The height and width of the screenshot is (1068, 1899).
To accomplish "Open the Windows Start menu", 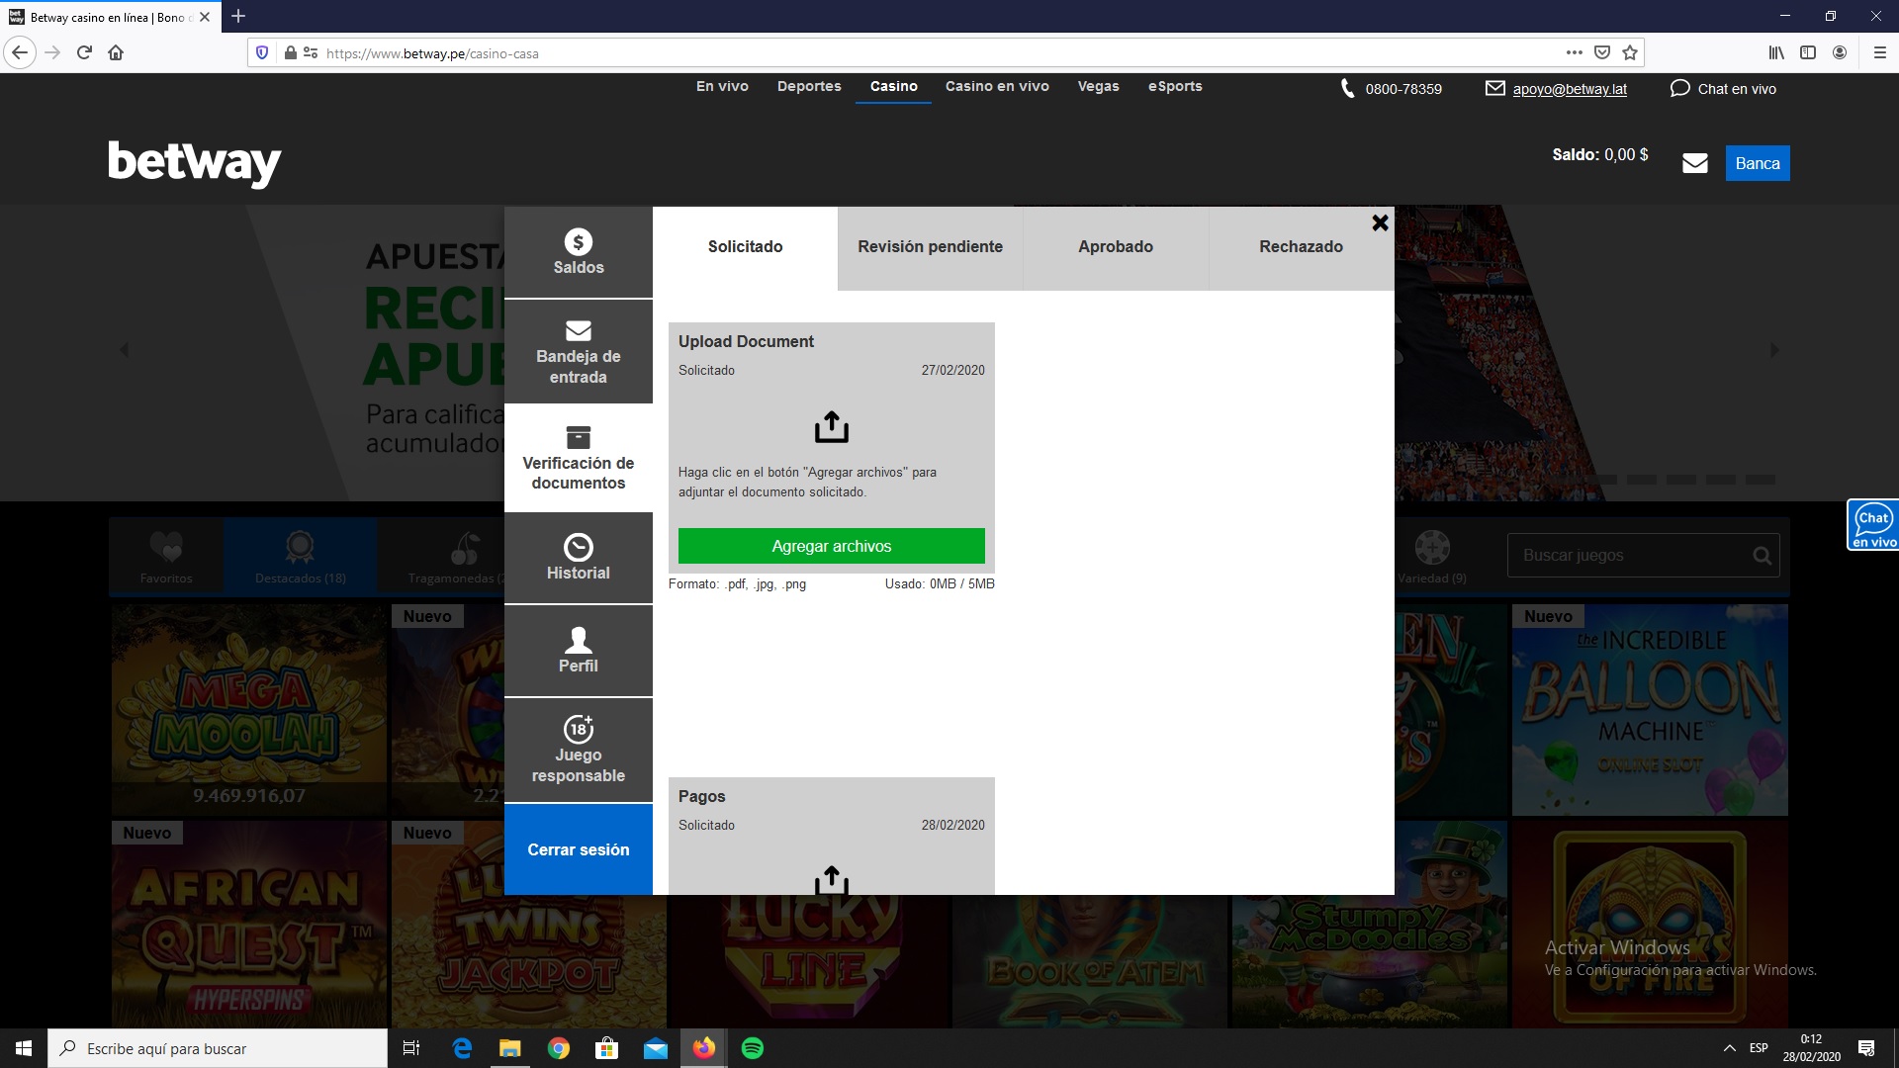I will (x=24, y=1048).
